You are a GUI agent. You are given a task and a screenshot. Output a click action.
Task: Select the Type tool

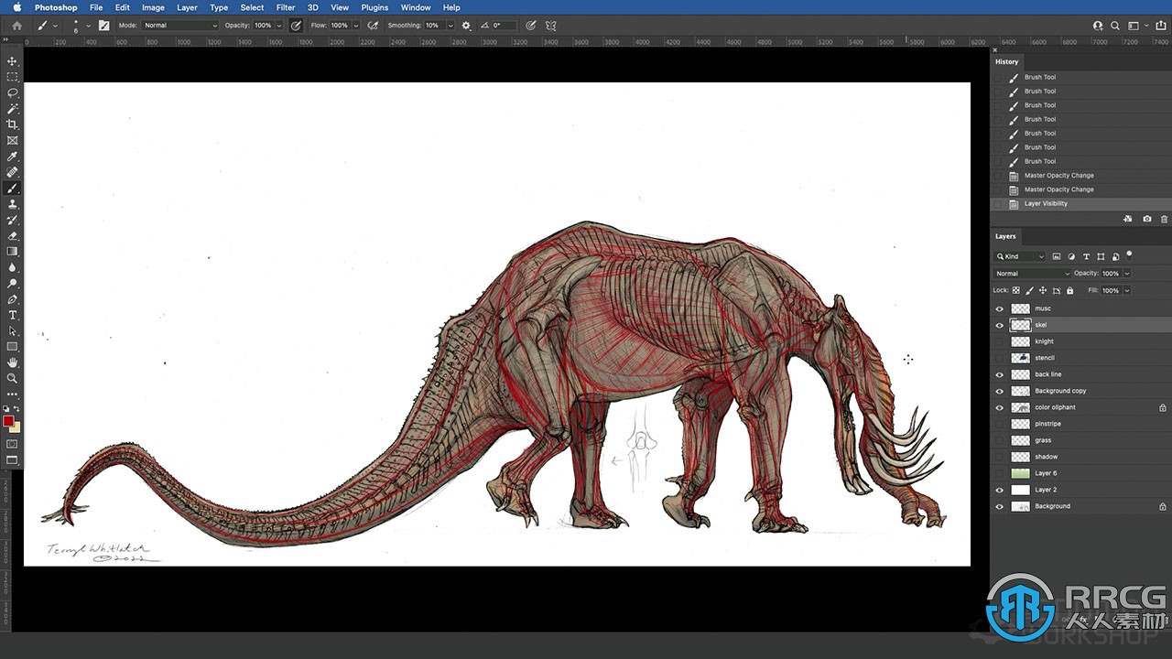pyautogui.click(x=12, y=315)
